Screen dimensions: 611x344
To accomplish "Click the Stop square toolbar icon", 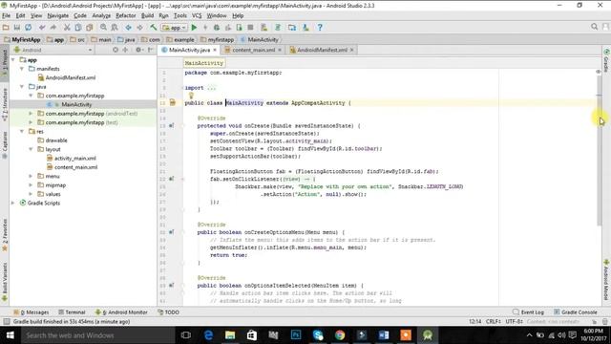I will click(x=250, y=28).
